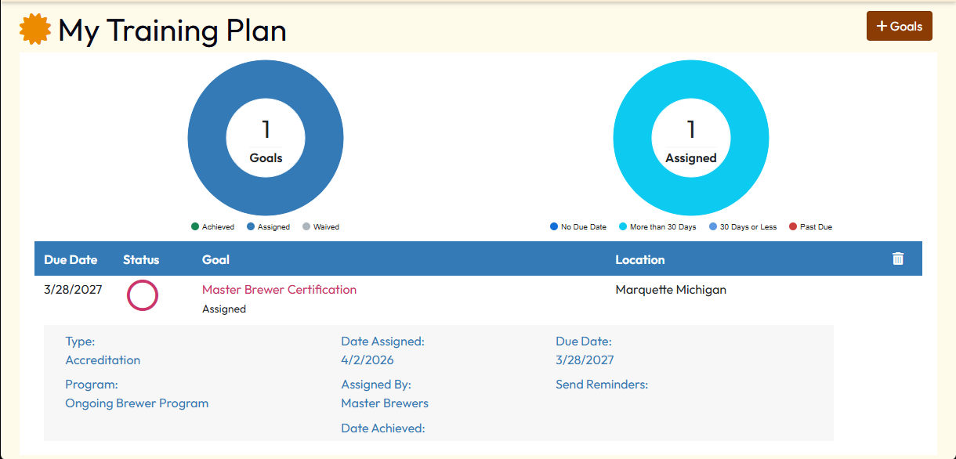Sort by the Goal column header
The width and height of the screenshot is (956, 459).
point(215,260)
